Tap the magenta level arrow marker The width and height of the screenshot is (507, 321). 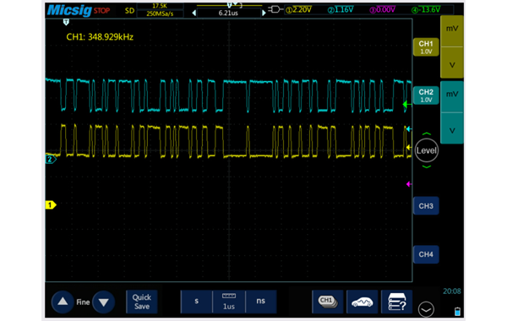point(409,184)
